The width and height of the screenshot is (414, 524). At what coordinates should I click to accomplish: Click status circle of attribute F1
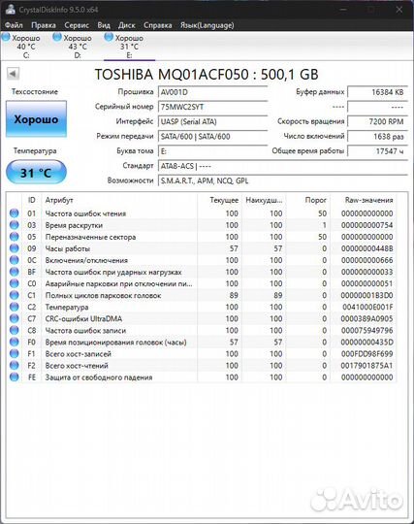click(x=15, y=353)
